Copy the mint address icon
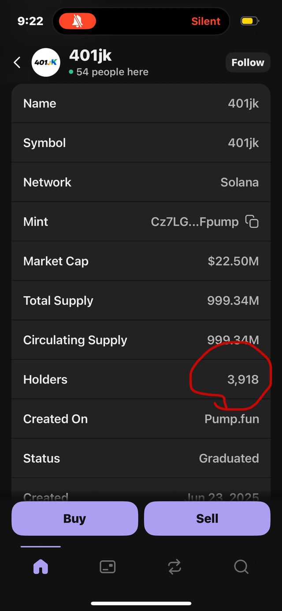The image size is (282, 611). click(x=252, y=222)
